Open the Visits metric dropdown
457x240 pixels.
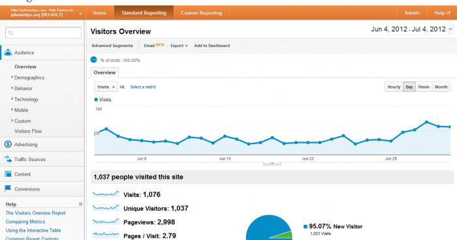tap(106, 87)
